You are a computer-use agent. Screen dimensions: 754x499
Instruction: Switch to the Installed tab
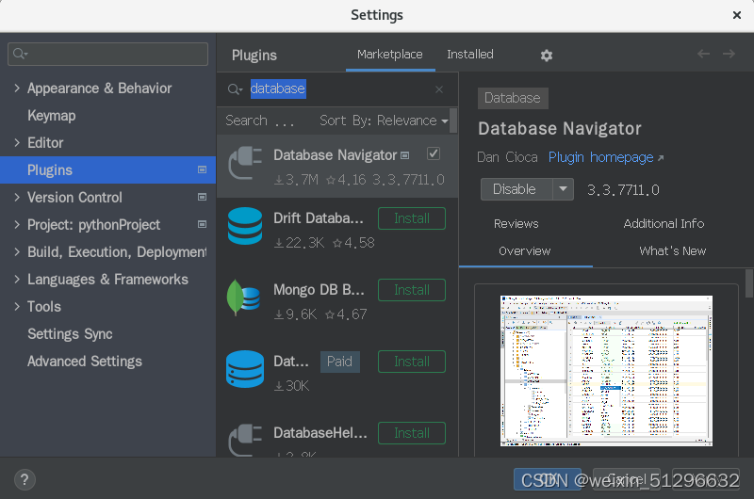click(x=469, y=55)
